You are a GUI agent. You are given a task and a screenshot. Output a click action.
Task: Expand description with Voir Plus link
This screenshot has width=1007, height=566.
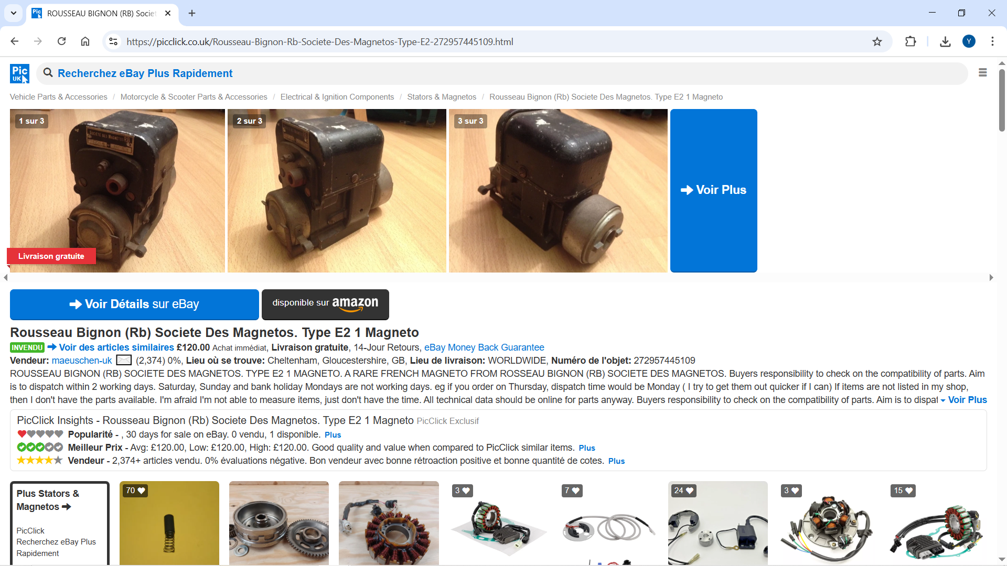tap(967, 400)
